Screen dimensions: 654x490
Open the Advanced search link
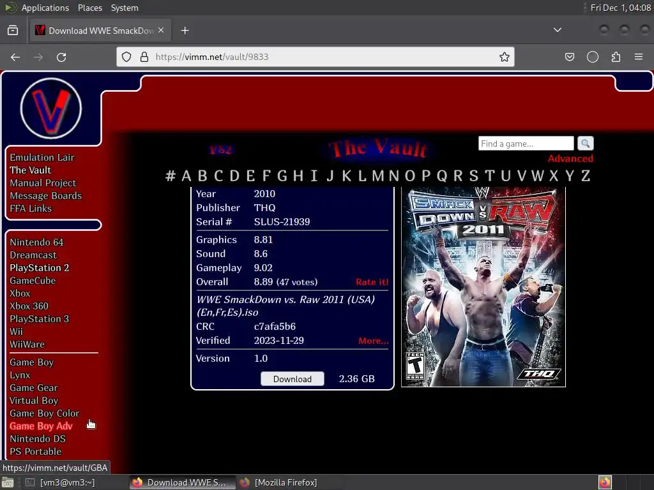point(570,158)
